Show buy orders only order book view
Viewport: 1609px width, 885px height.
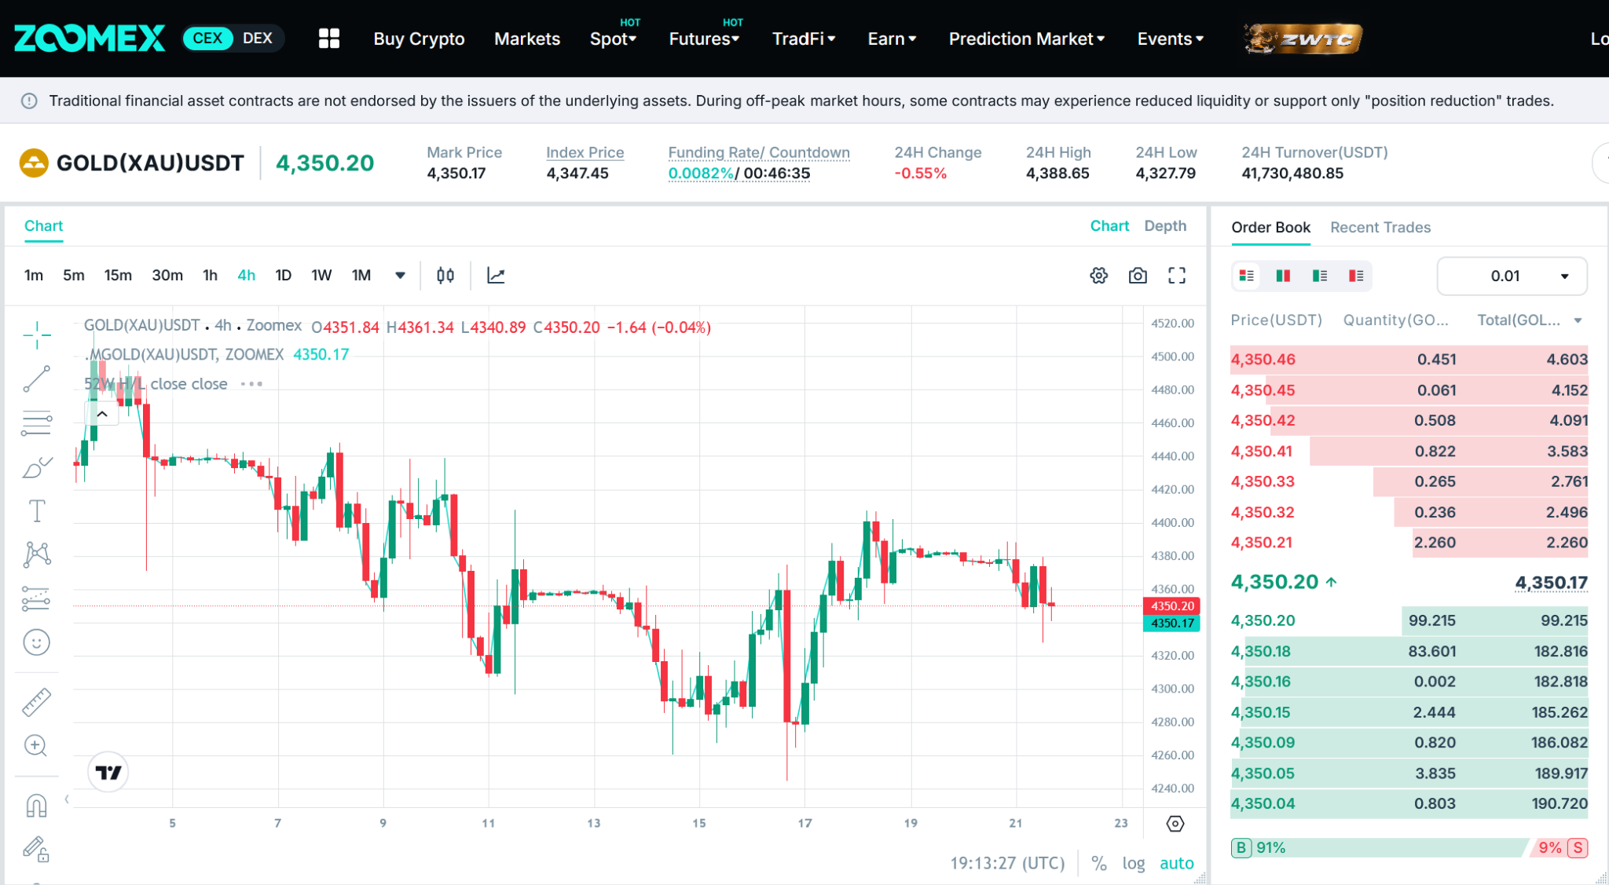click(1320, 276)
